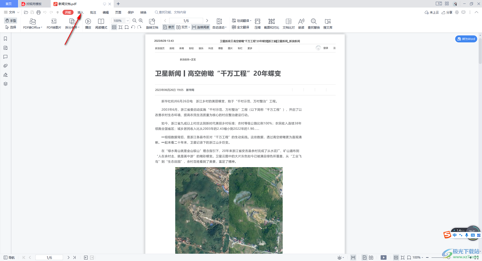Click the 分享 share button
The width and height of the screenshot is (482, 261).
[447, 12]
